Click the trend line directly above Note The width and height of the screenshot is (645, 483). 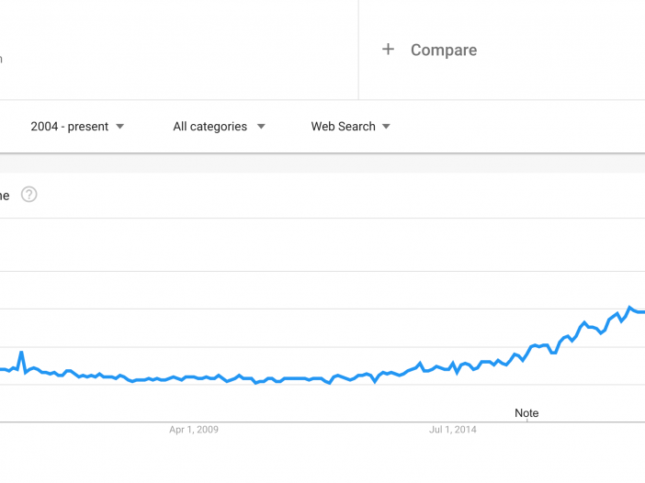(x=526, y=354)
